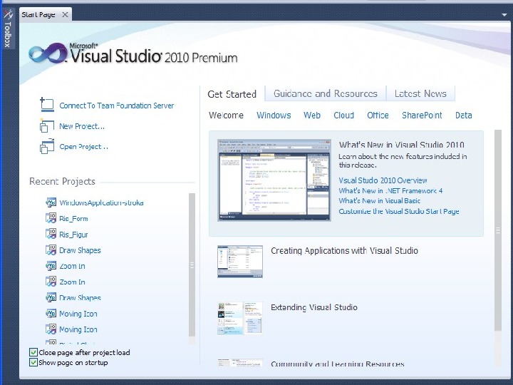Viewport: 513px width, 385px height.
Task: Click the Ris_Figur project icon
Action: [x=51, y=234]
